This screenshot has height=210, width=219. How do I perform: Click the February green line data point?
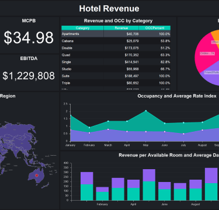point(89,128)
